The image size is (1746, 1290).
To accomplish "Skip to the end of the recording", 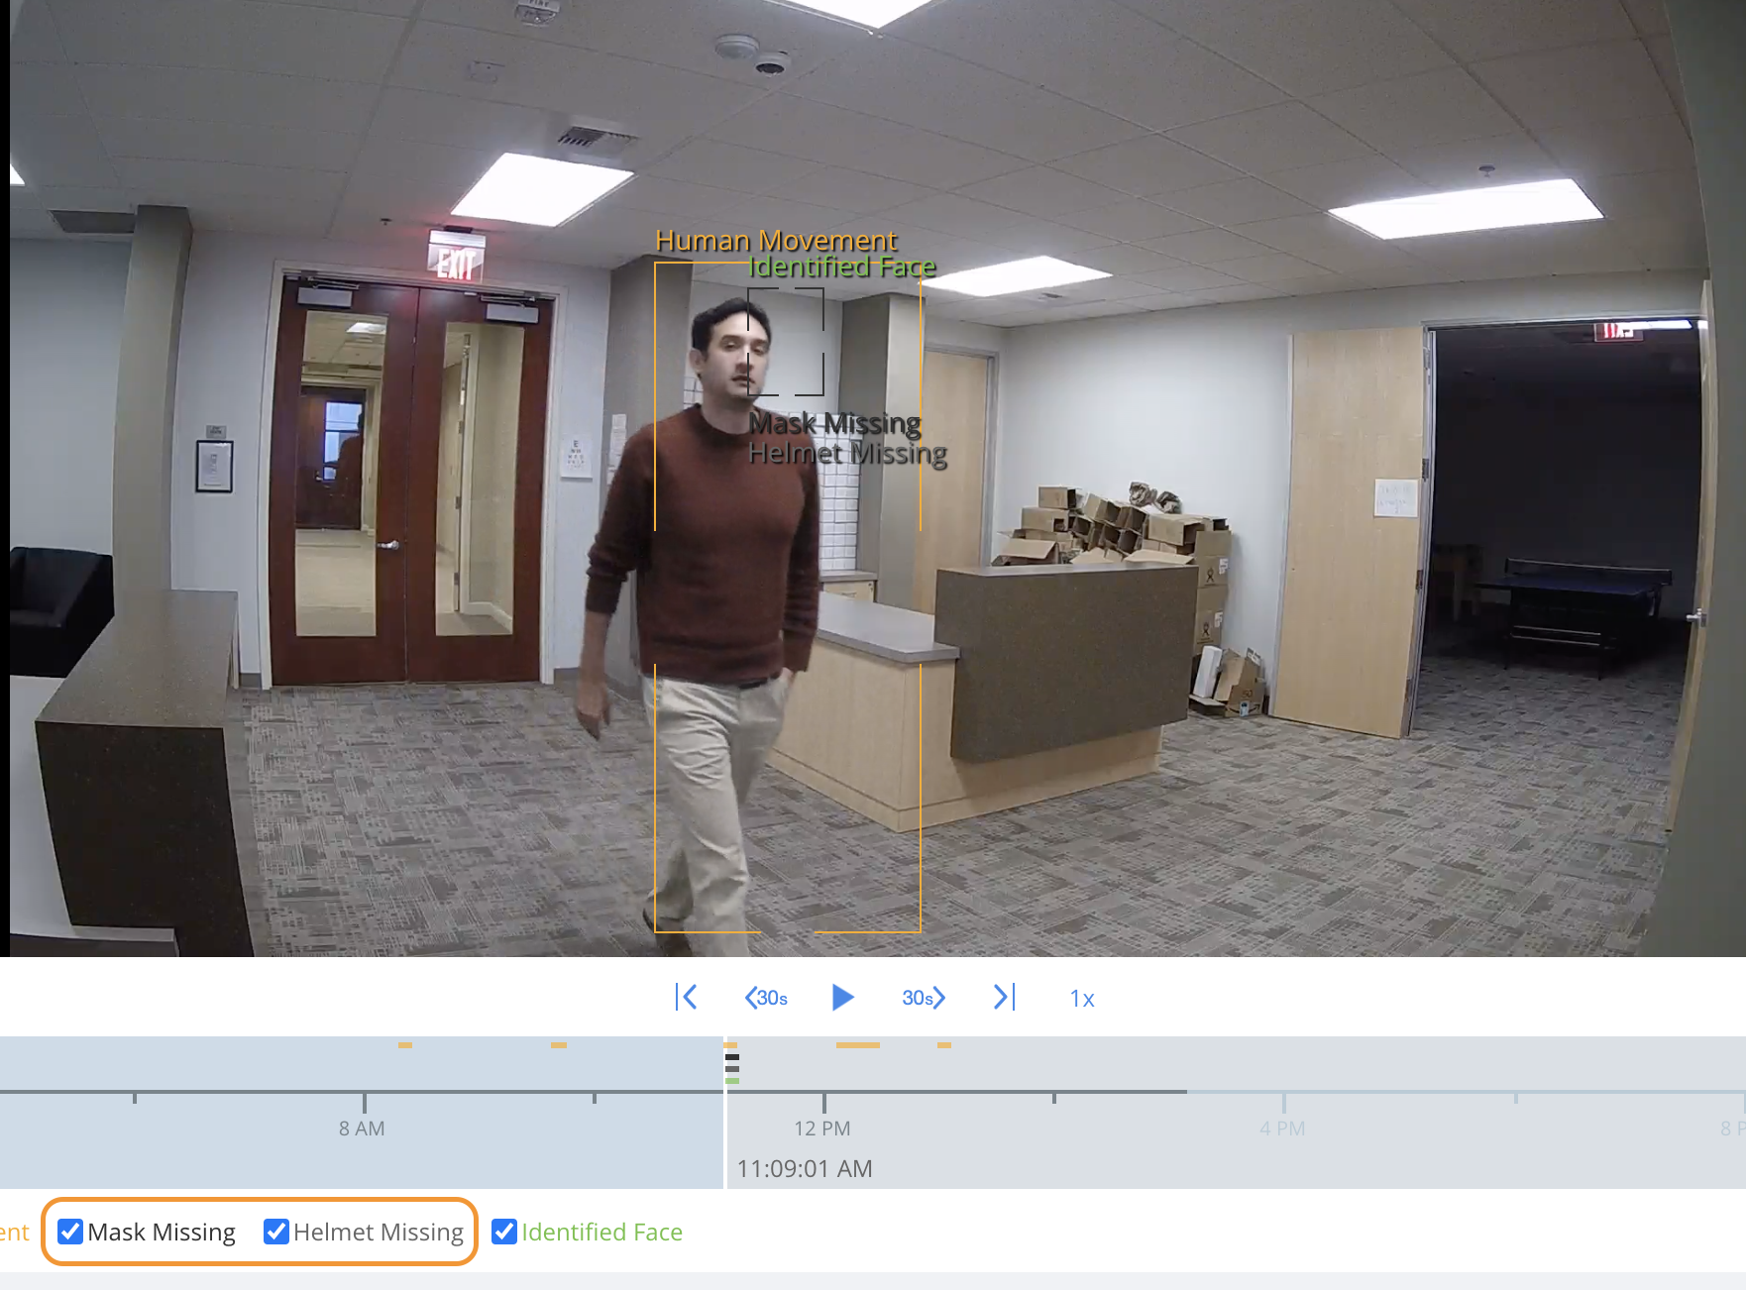I will pyautogui.click(x=1004, y=997).
